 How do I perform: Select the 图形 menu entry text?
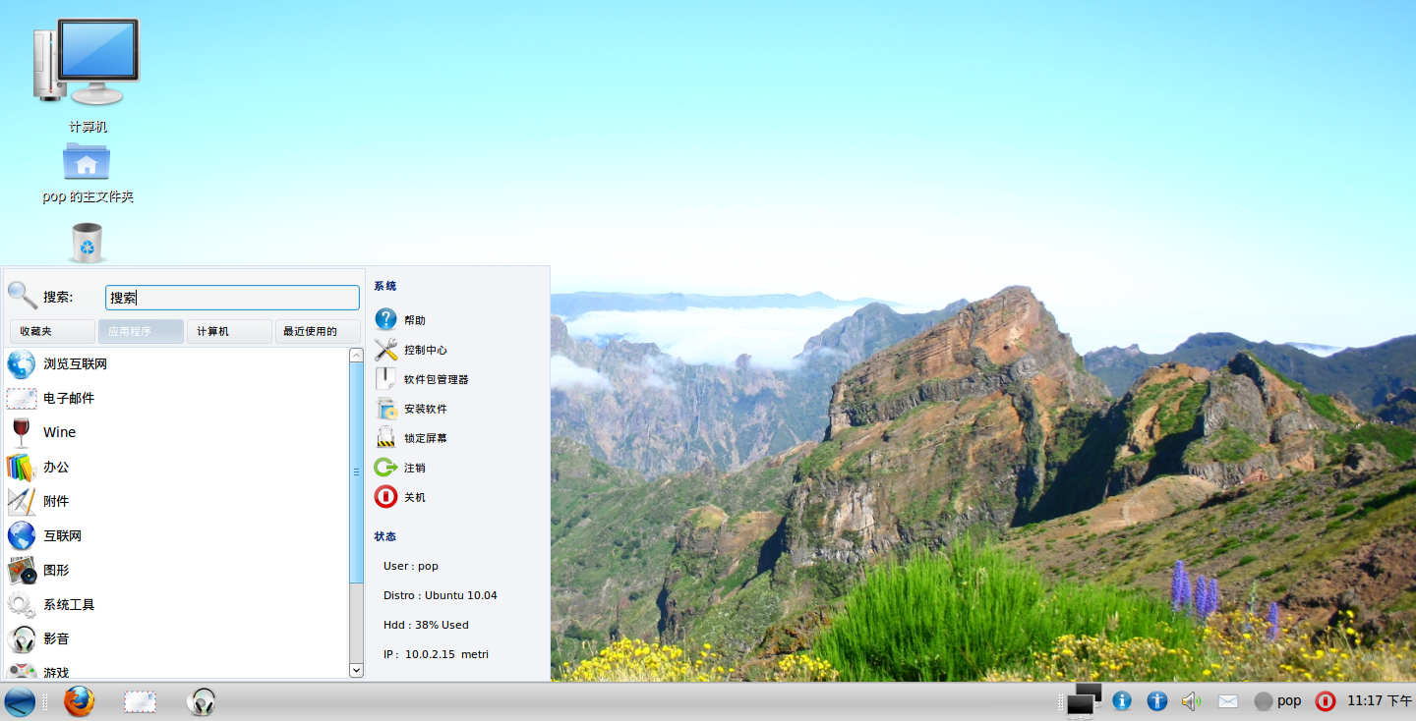point(56,570)
